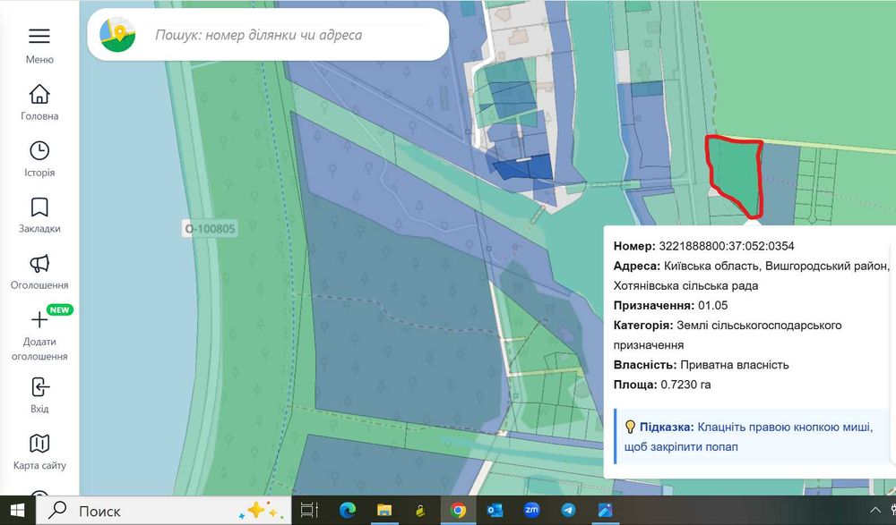Click Вхід login icon

point(39,387)
